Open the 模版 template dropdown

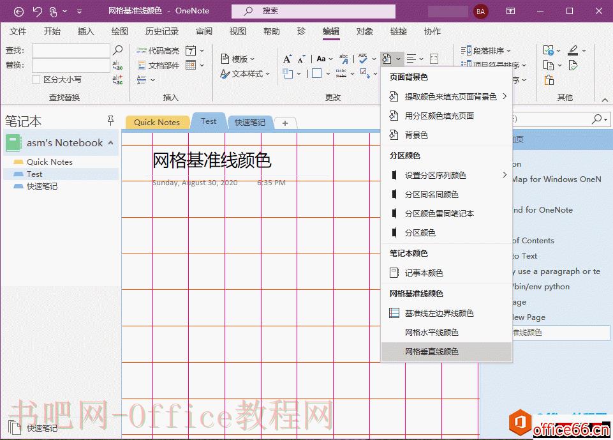pos(238,59)
